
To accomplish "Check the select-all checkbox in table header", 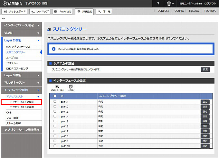I will pos(55,96).
